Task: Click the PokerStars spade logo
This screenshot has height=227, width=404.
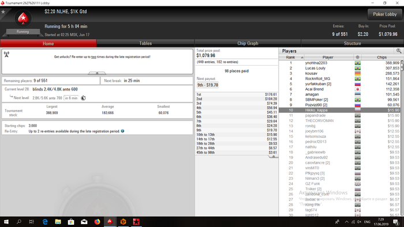Action: click(x=23, y=18)
